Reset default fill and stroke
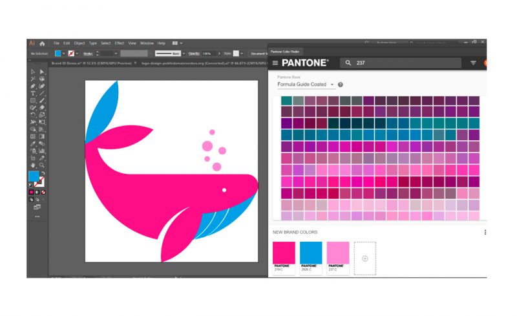Viewport: 517px width, 316px height. pos(31,185)
